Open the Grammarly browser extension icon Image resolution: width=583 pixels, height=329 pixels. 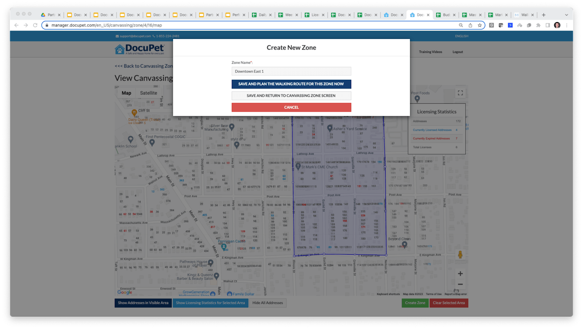(x=491, y=25)
